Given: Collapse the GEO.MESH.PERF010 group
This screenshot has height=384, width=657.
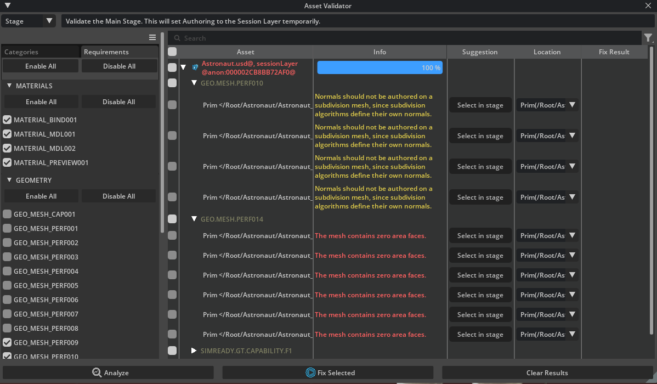Looking at the screenshot, I should point(194,83).
